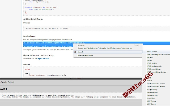Screen dimensions: 170x106
Task: Select HTML specialchars
Action: pyautogui.click(x=154, y=69)
